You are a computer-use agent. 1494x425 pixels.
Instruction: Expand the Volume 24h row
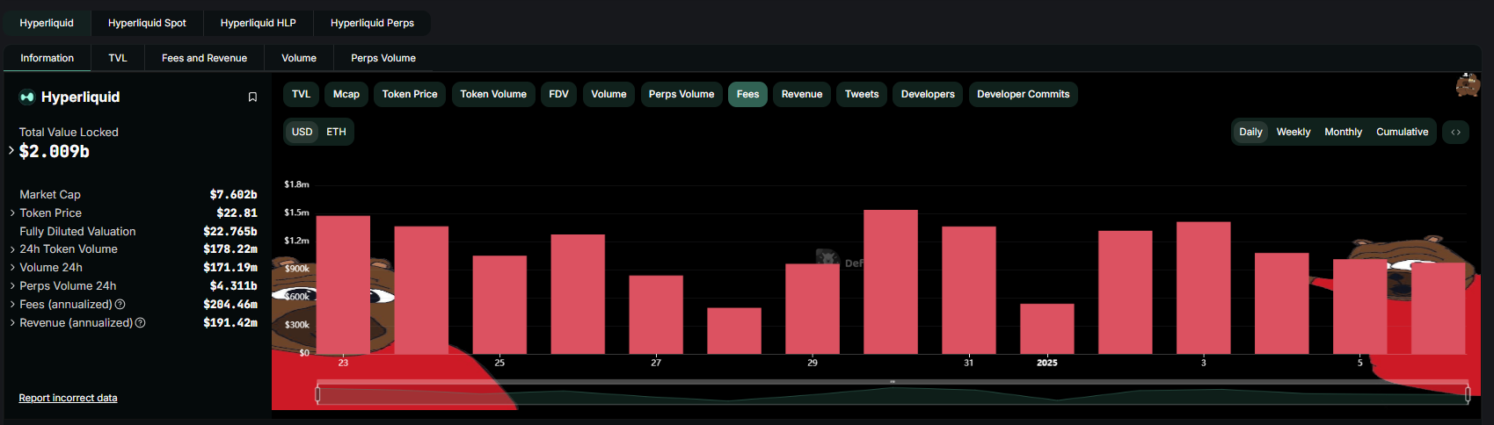12,268
